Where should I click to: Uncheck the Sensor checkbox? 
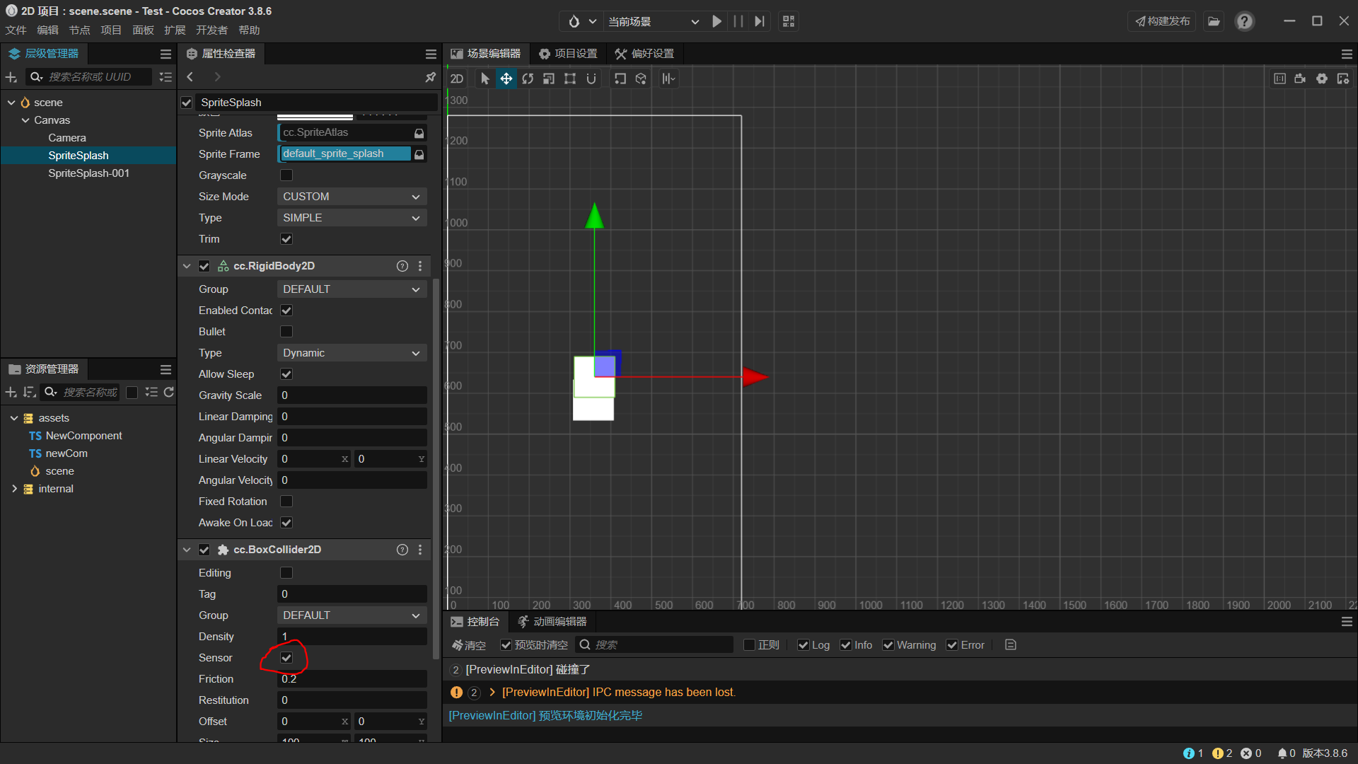click(286, 658)
